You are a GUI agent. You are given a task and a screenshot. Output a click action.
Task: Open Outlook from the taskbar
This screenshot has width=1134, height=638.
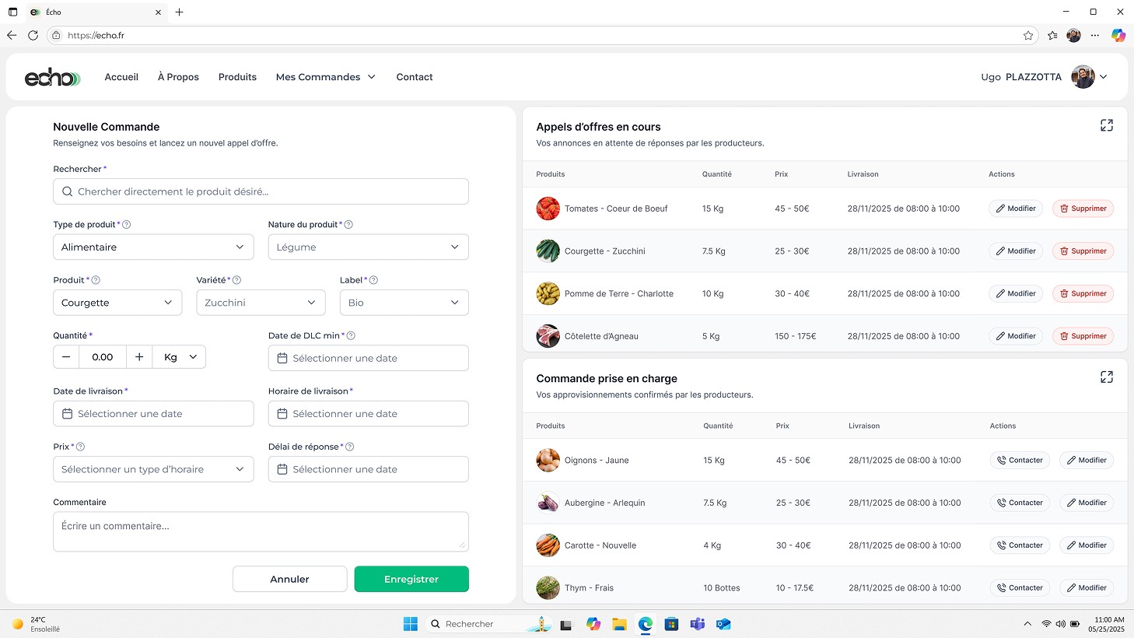point(723,624)
